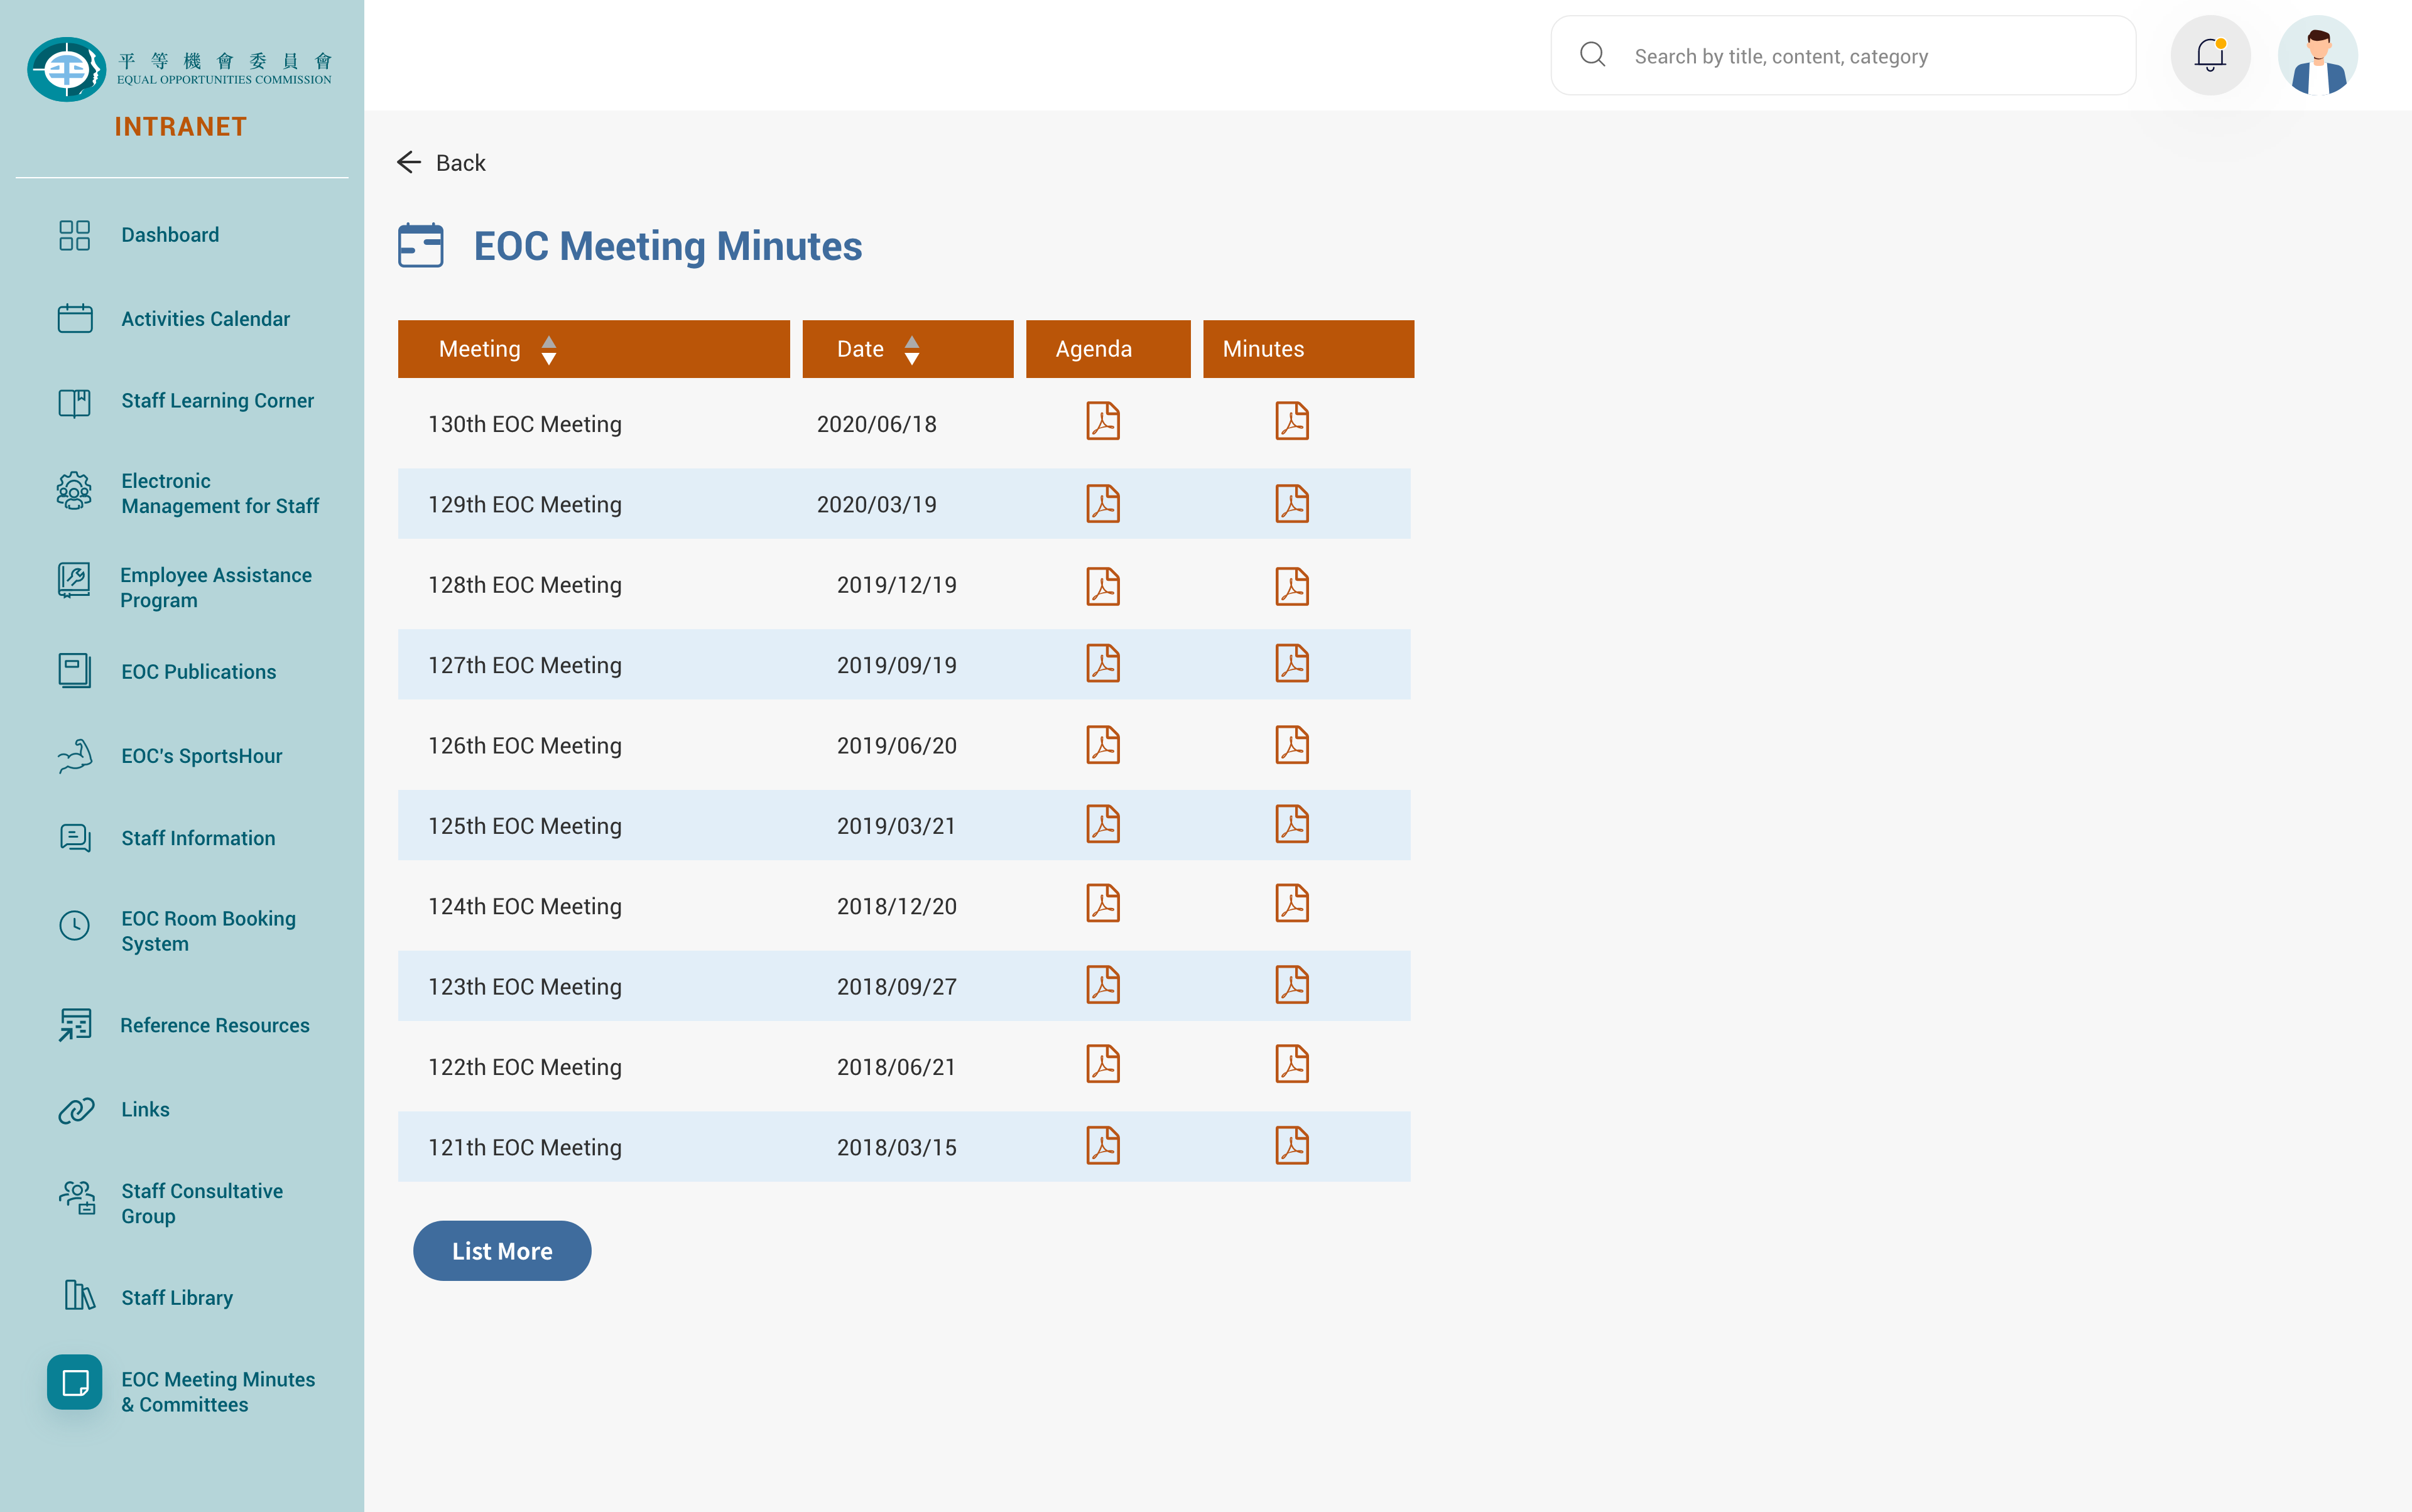Open 122th EOC Meeting minutes PDF
2412x1512 pixels.
pos(1291,1064)
